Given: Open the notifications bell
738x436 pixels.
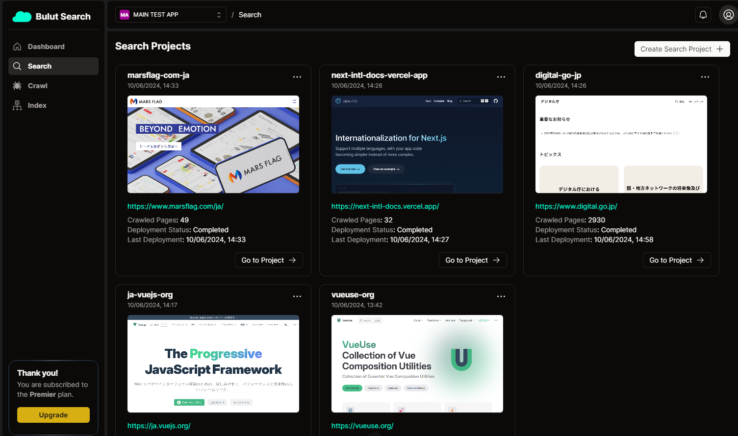Looking at the screenshot, I should click(703, 15).
